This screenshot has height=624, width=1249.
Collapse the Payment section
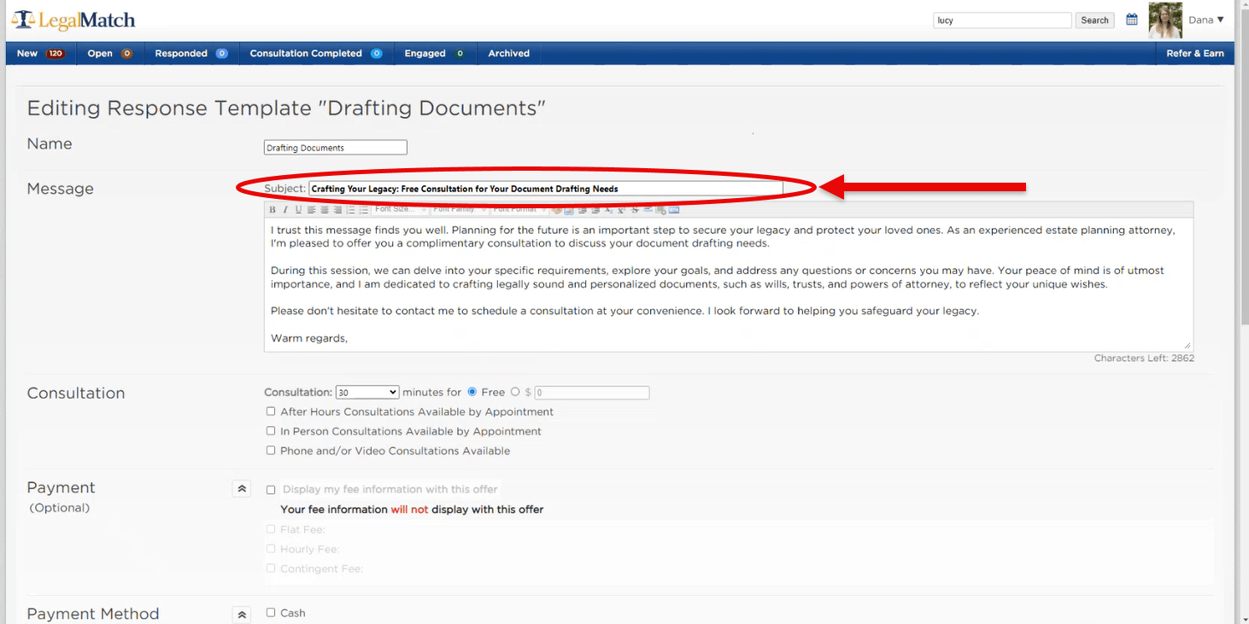pyautogui.click(x=242, y=489)
